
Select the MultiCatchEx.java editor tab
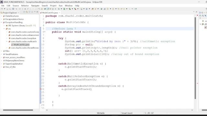[x=50, y=13]
